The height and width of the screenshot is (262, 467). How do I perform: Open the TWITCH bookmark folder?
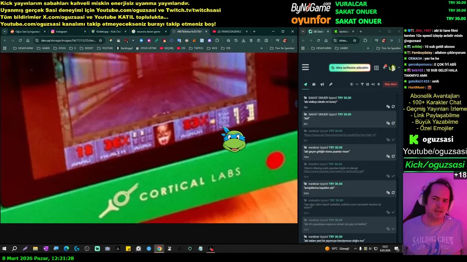[x=196, y=48]
